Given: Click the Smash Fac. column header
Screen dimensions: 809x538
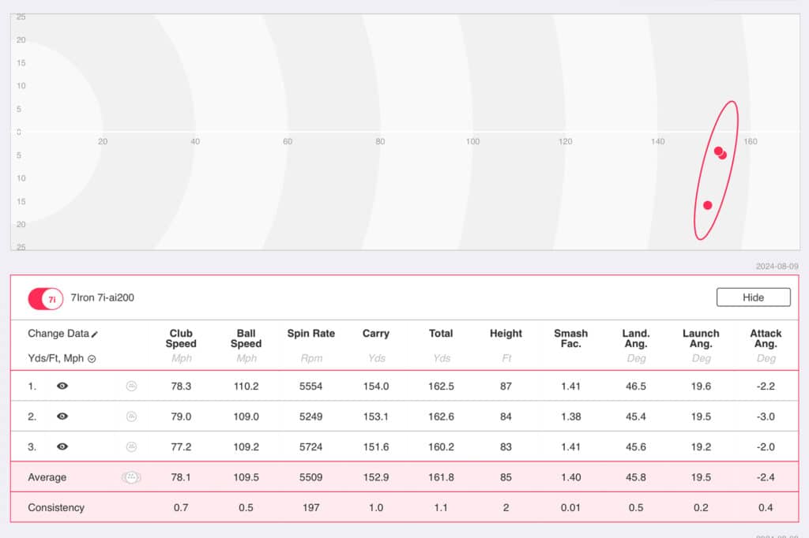Looking at the screenshot, I should (x=570, y=338).
